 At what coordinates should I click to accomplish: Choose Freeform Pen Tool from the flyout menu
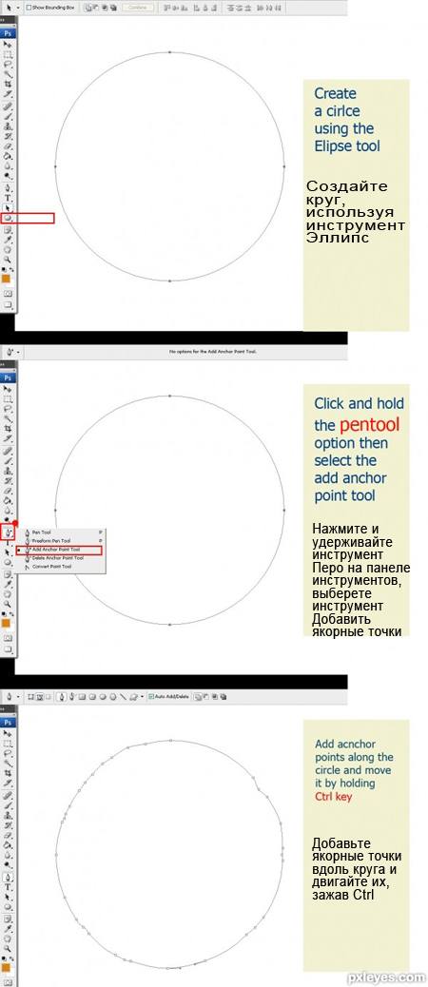(x=50, y=541)
